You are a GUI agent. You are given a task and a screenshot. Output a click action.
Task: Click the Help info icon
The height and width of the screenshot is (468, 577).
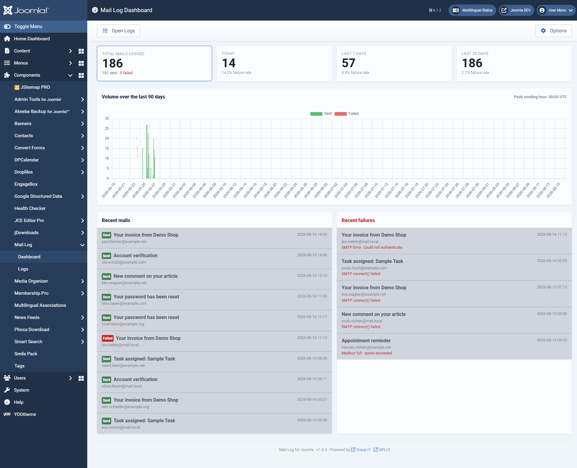click(7, 402)
